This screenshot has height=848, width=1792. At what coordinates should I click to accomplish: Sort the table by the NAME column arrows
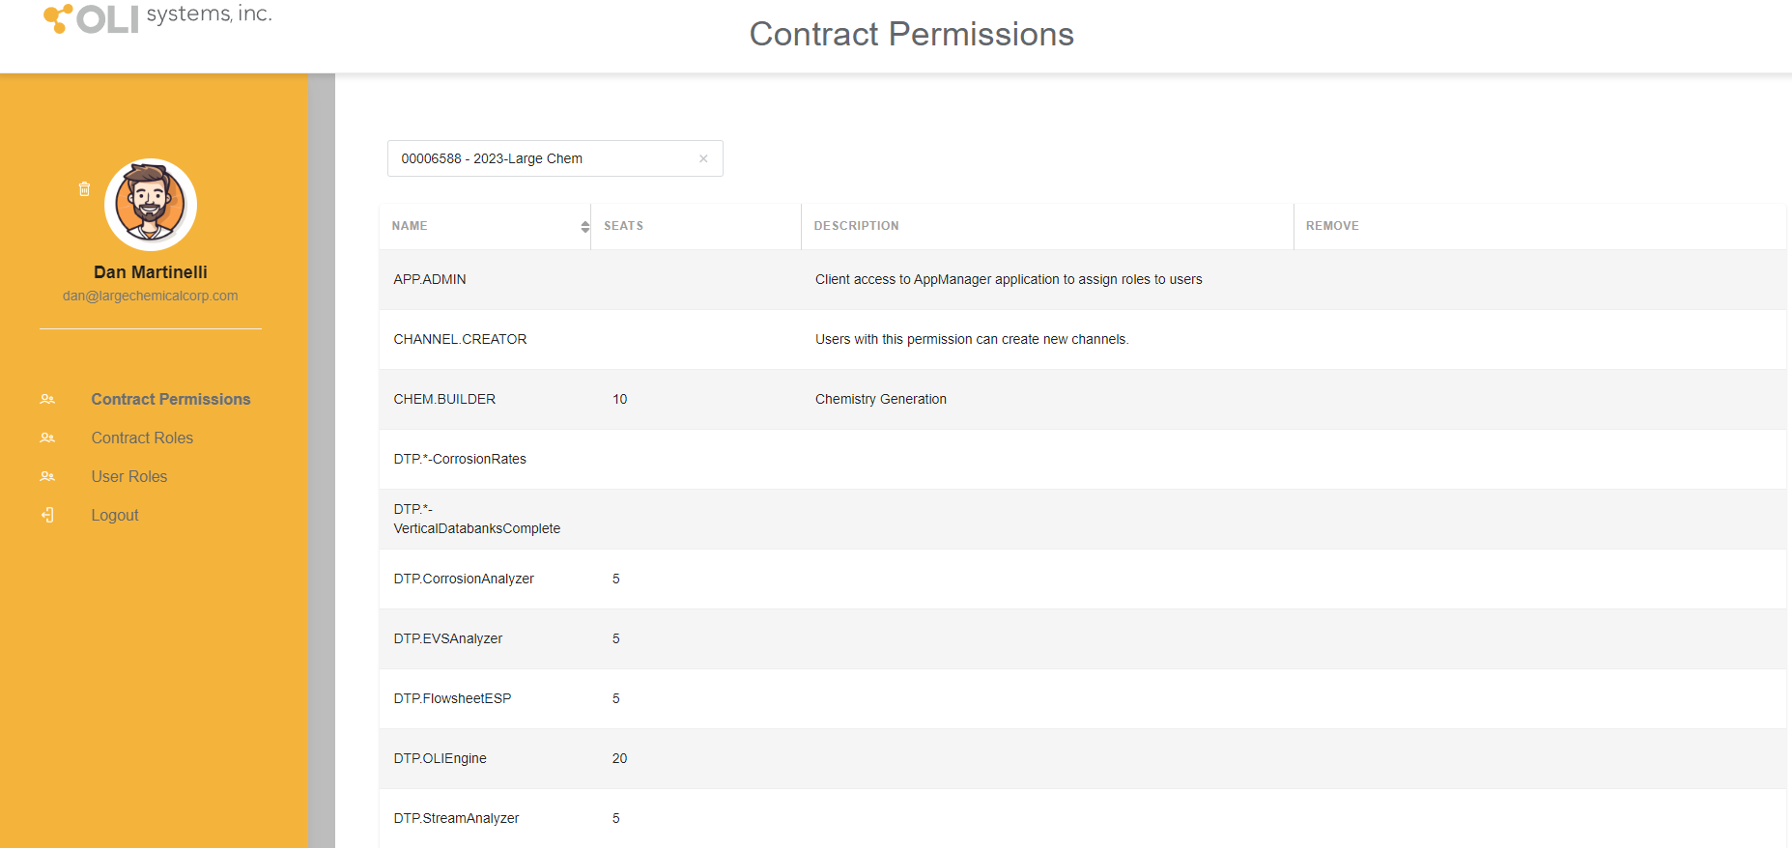click(x=585, y=226)
